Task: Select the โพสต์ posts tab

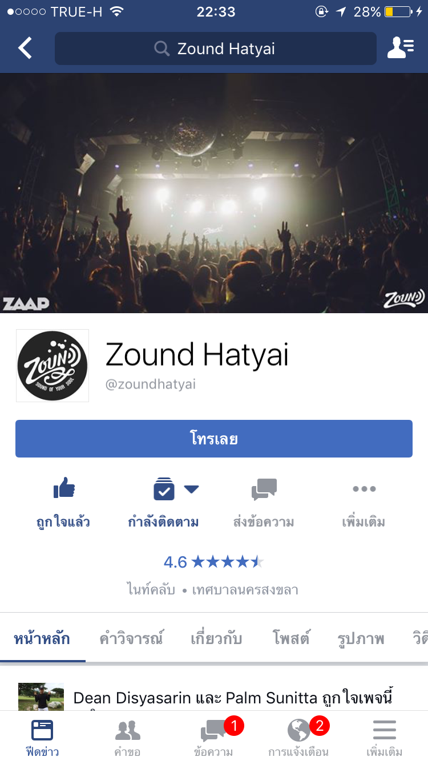Action: pos(291,638)
